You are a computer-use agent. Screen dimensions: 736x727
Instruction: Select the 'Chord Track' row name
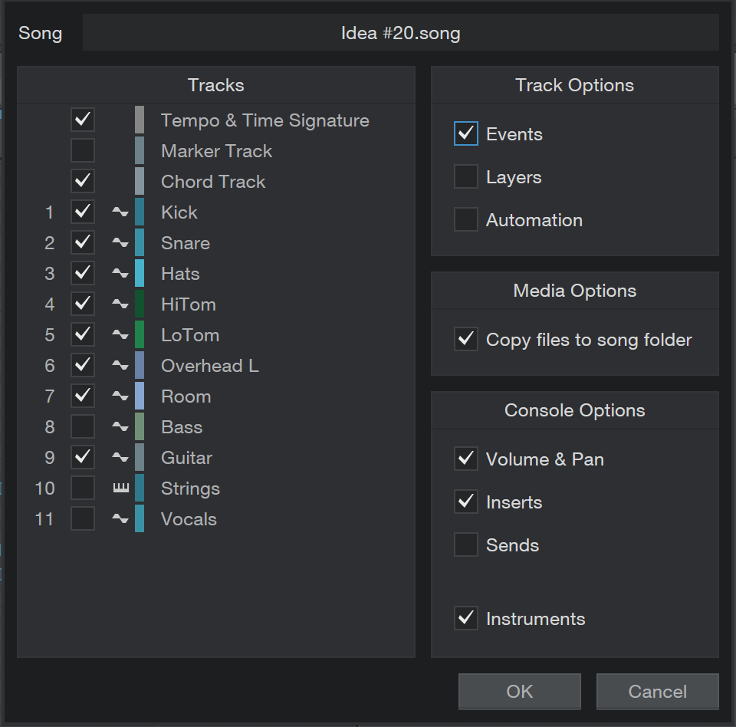[213, 182]
